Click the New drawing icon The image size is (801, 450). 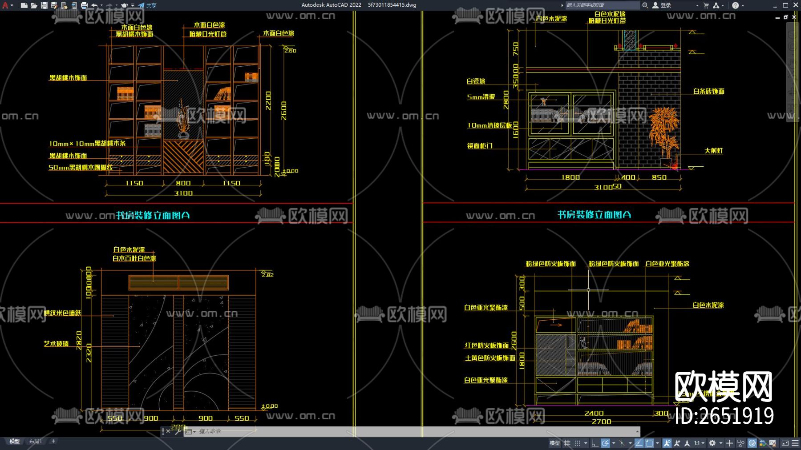tap(24, 5)
